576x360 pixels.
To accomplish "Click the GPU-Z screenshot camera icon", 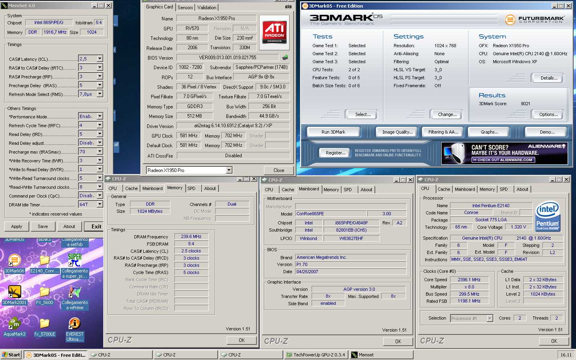I will [x=288, y=7].
